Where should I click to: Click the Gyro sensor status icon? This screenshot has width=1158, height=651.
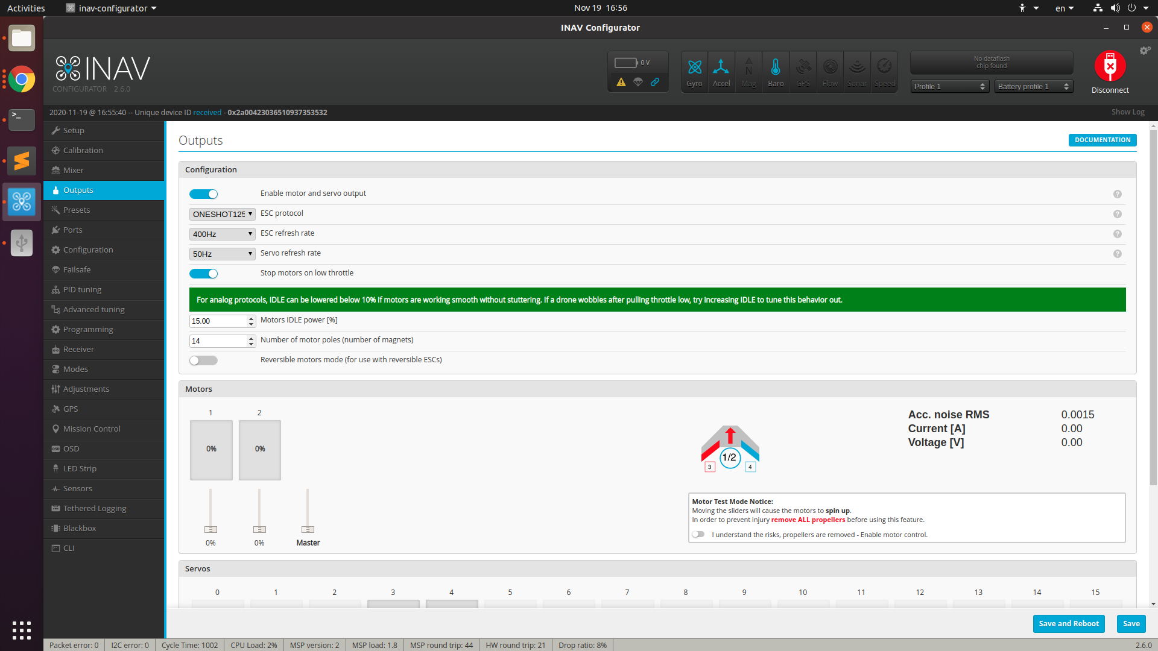coord(694,71)
